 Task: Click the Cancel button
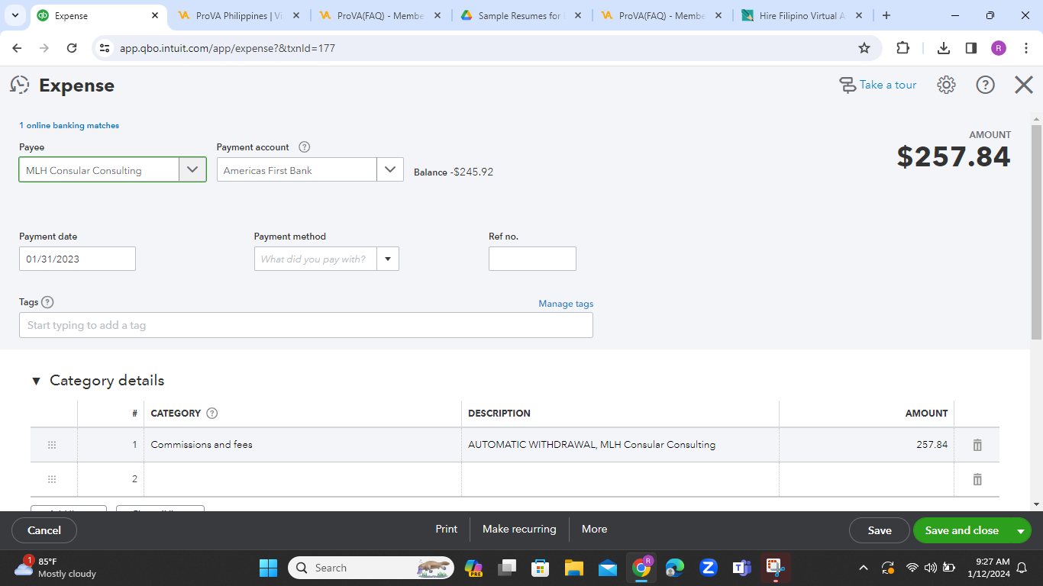[x=44, y=530]
